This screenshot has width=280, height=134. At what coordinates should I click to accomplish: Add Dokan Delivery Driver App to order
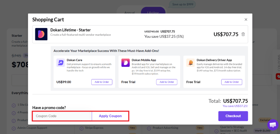(232, 82)
